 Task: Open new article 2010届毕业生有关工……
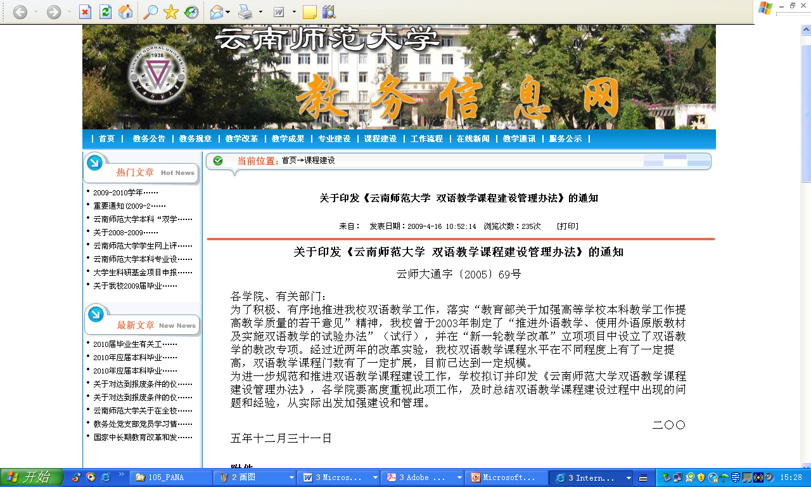click(135, 344)
